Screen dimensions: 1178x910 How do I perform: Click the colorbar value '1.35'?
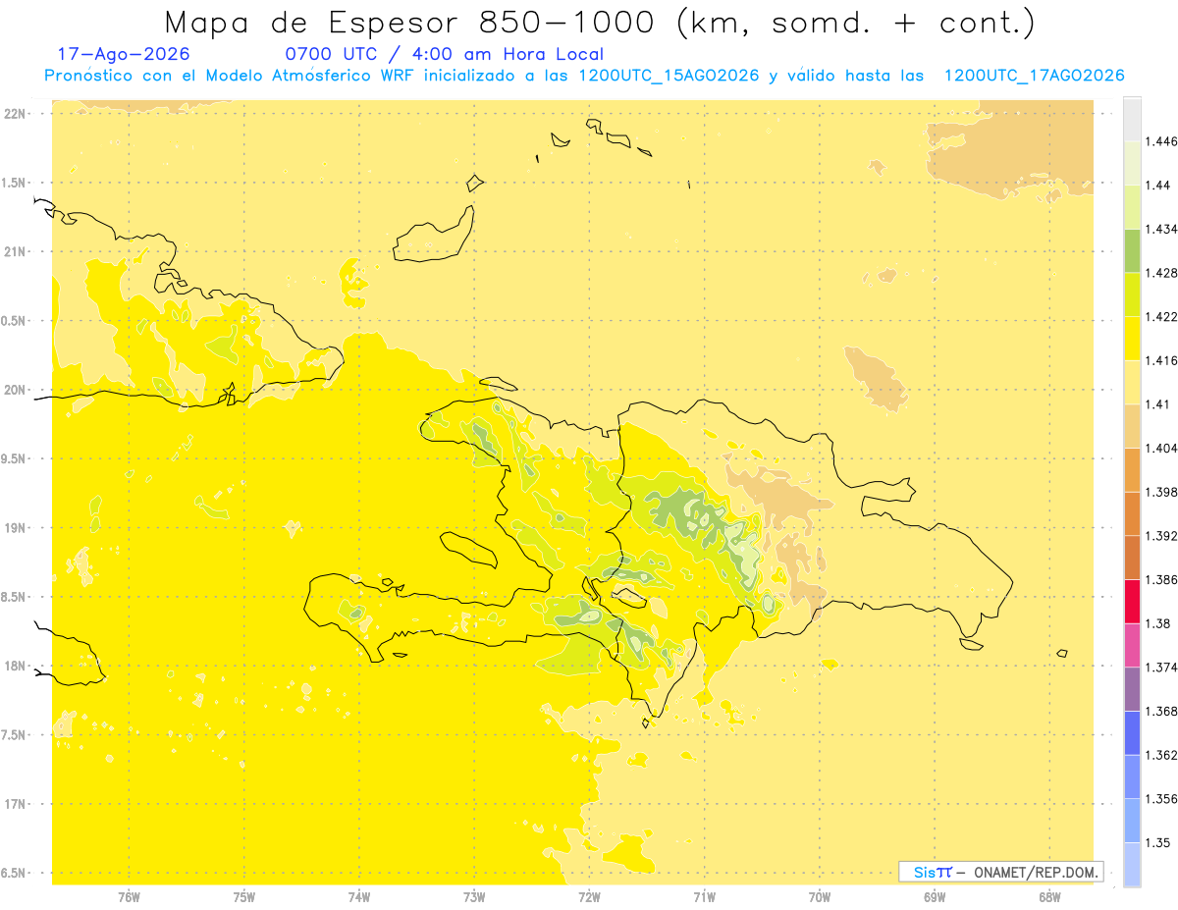tap(1157, 842)
